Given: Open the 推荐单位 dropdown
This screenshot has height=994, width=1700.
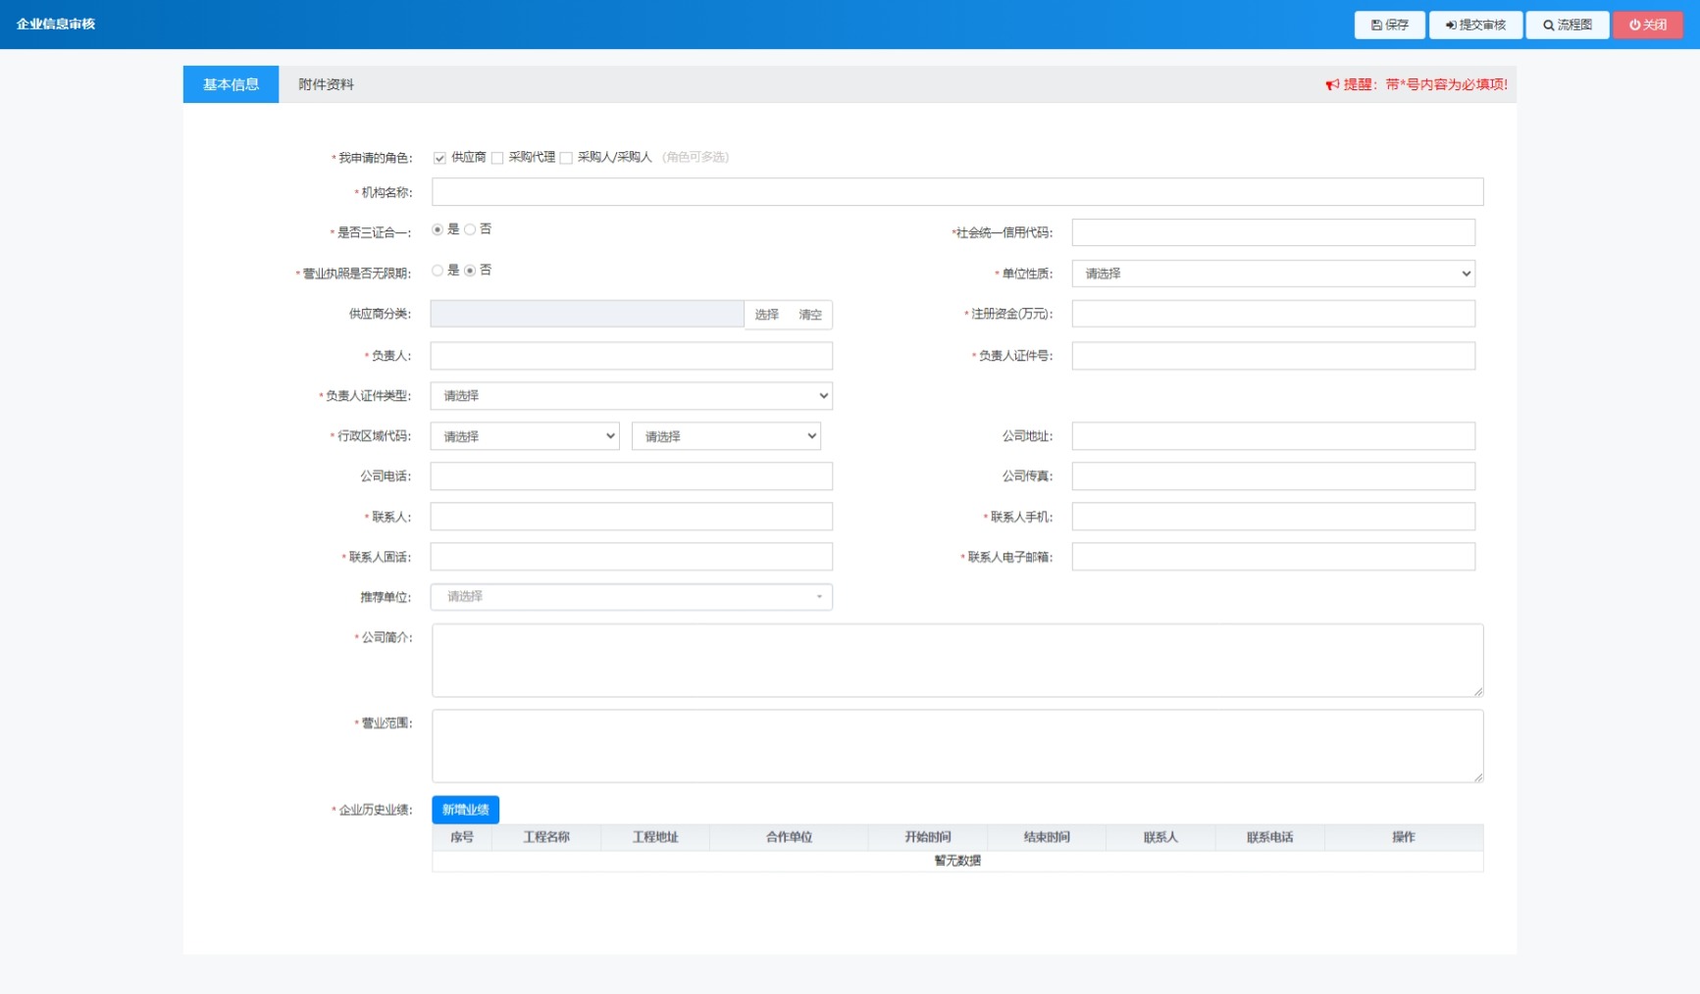Looking at the screenshot, I should pos(631,597).
